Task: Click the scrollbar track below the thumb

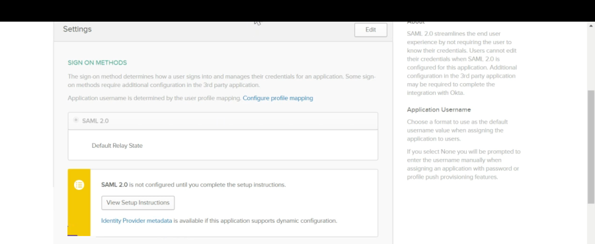Action: (x=591, y=223)
